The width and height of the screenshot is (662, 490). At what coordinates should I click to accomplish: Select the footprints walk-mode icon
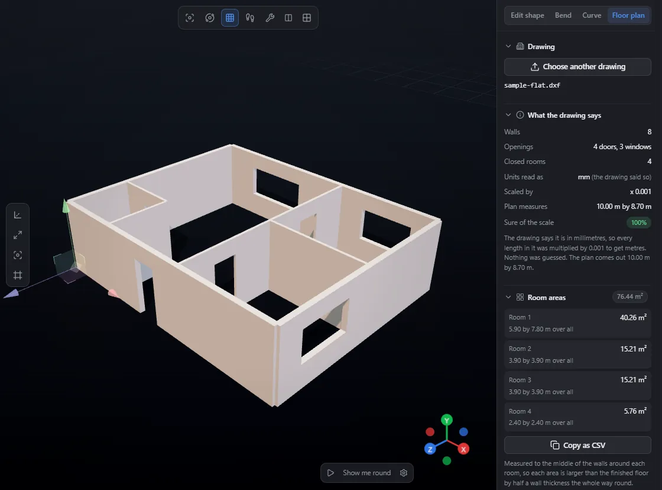[250, 18]
